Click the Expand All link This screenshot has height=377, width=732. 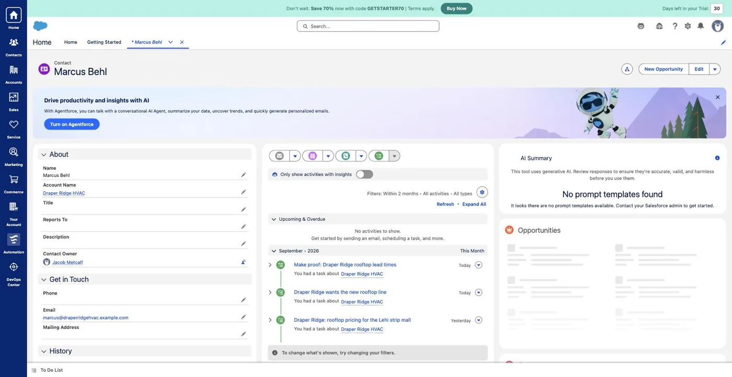(474, 204)
